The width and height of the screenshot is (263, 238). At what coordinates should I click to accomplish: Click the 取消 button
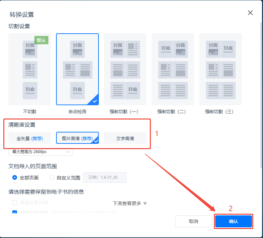[x=194, y=221]
